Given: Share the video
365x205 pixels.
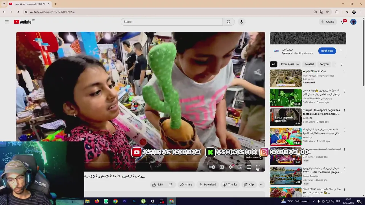Looking at the screenshot, I should [186, 184].
